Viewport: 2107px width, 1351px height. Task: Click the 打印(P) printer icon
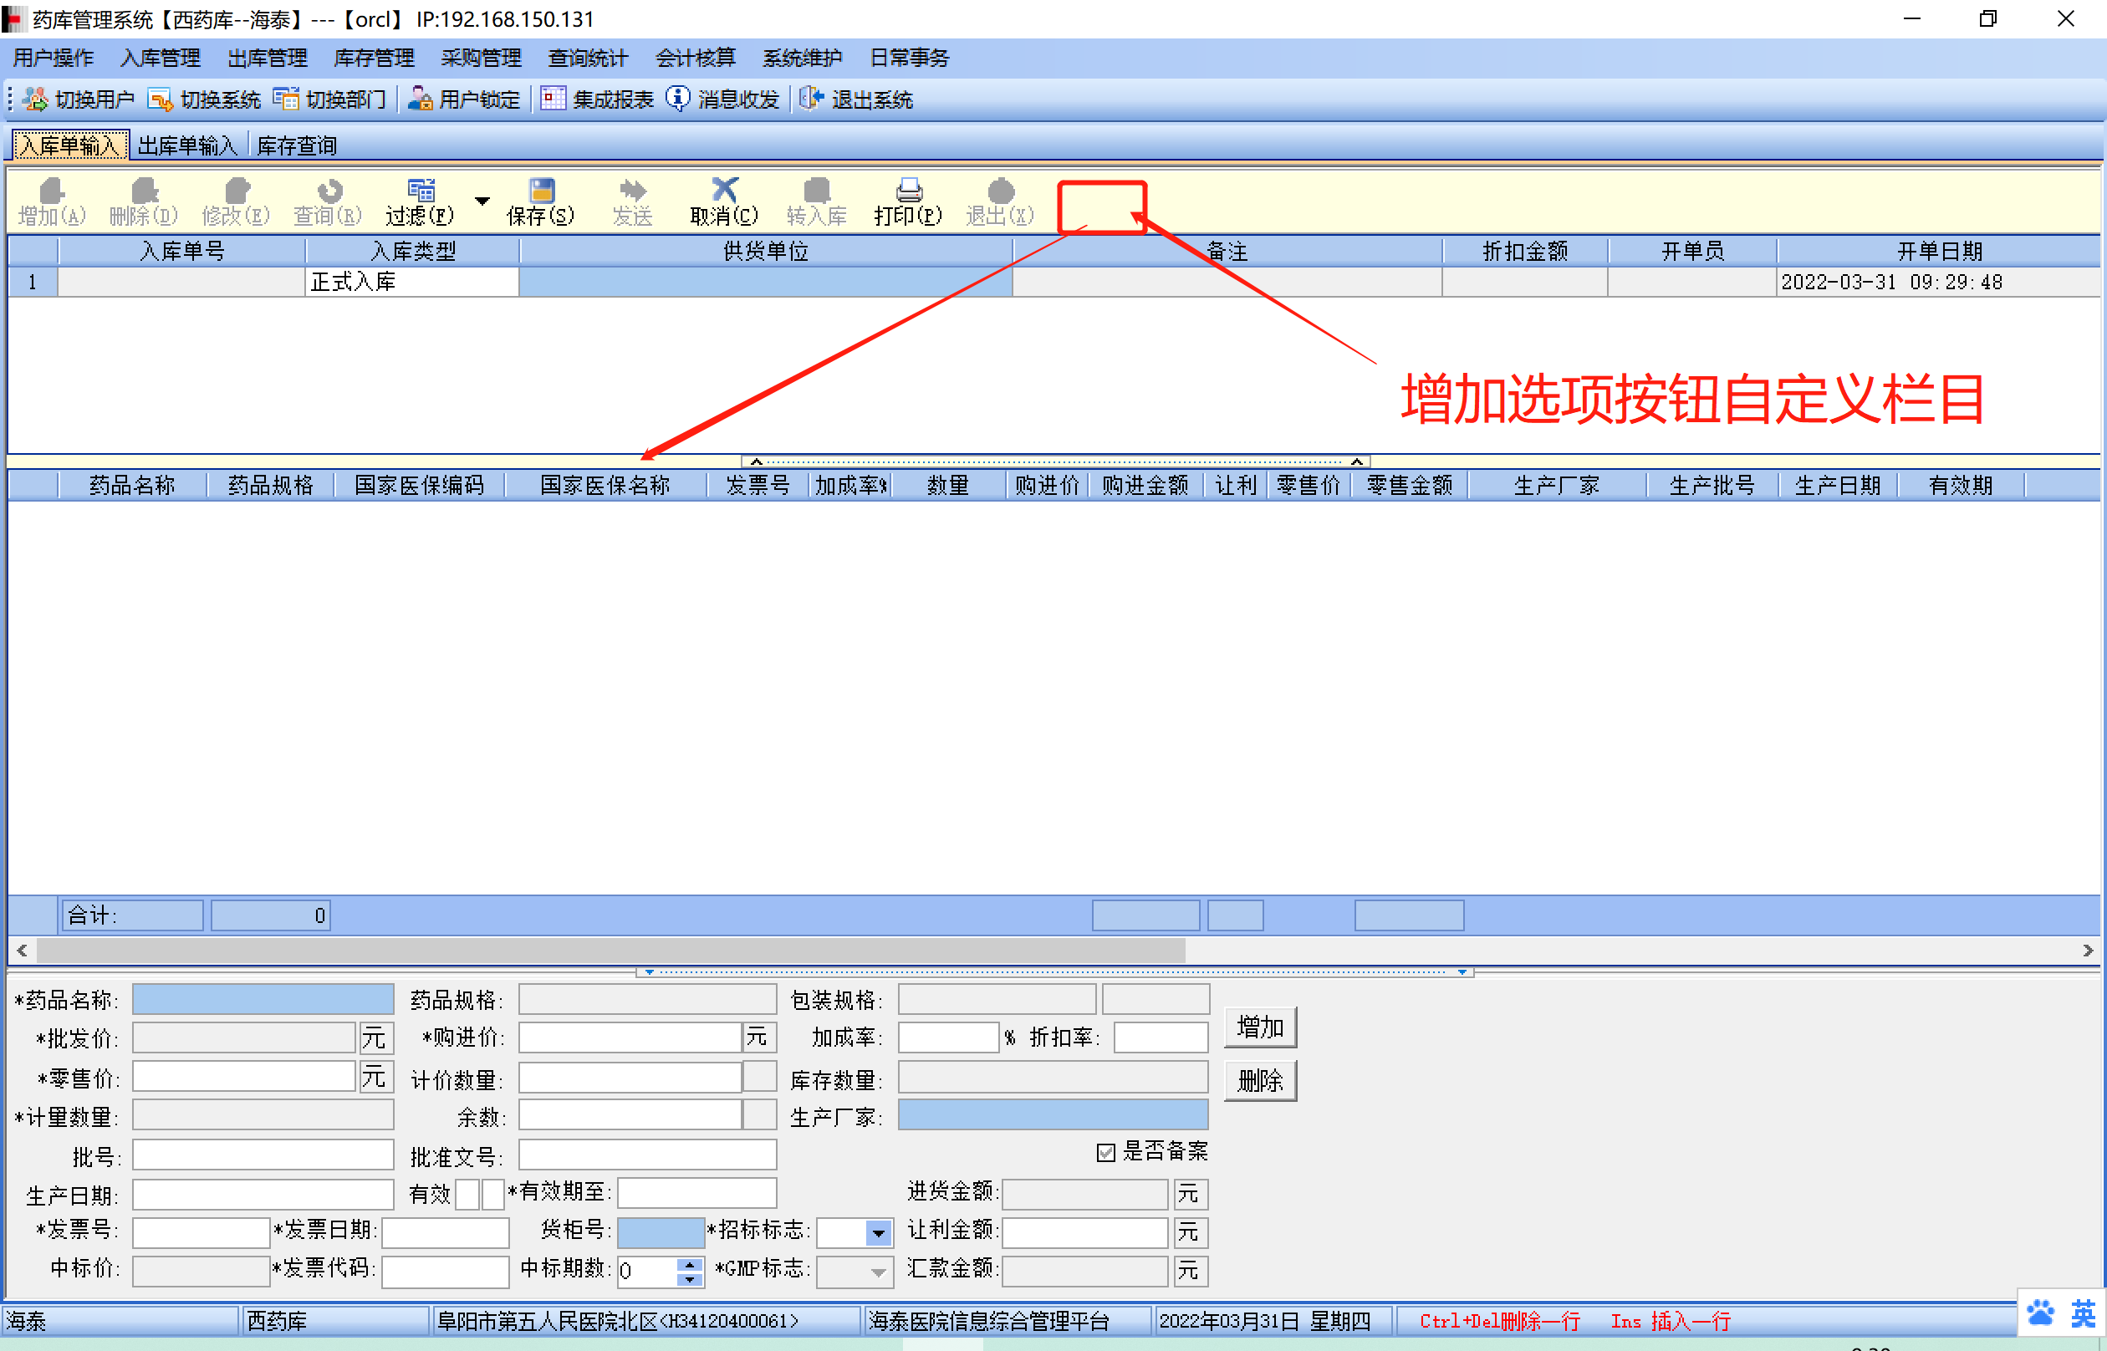click(908, 191)
